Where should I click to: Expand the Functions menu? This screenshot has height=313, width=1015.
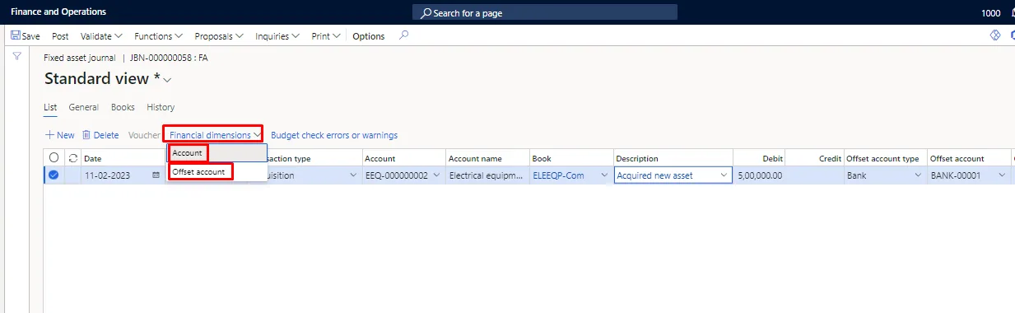(x=159, y=36)
